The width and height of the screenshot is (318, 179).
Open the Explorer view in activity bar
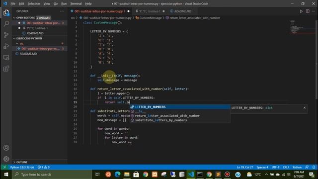(6, 13)
